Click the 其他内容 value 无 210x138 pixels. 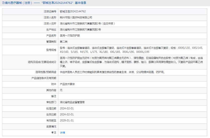coord(61,90)
